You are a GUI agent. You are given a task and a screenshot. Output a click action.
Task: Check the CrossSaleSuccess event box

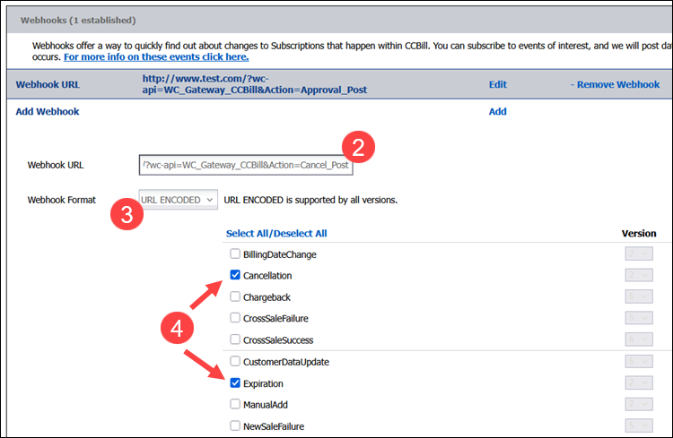(x=235, y=339)
